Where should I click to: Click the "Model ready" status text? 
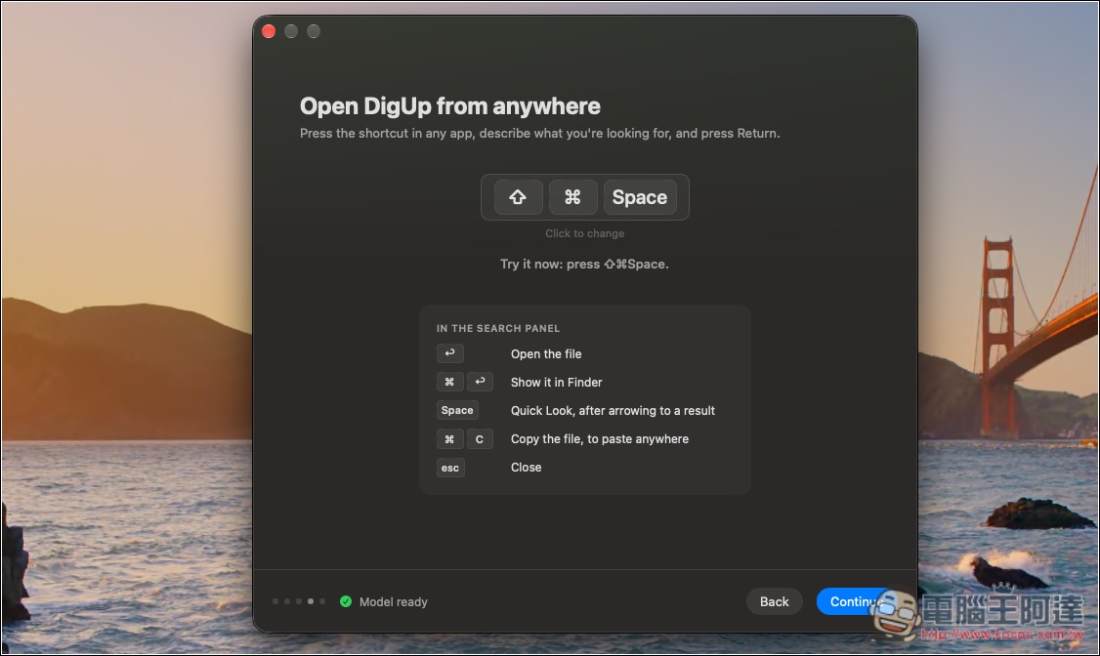394,602
